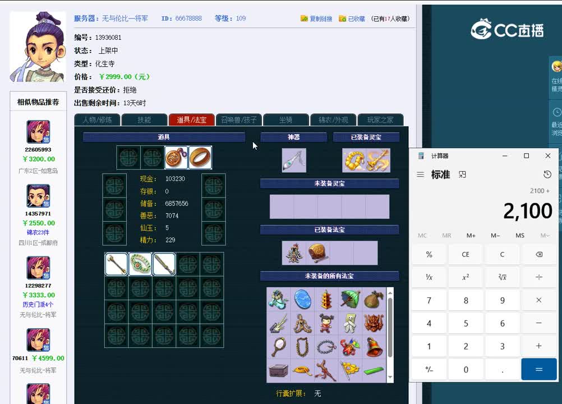
Task: Select the golden ring item in equipment row
Action: click(200, 157)
